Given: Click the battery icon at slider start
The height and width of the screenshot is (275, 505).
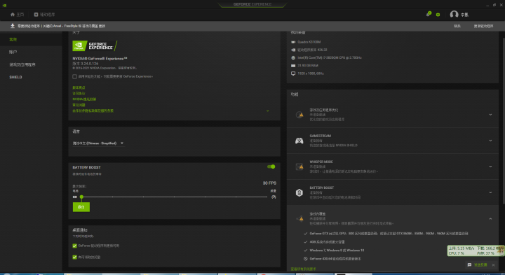Looking at the screenshot, I should 75,197.
